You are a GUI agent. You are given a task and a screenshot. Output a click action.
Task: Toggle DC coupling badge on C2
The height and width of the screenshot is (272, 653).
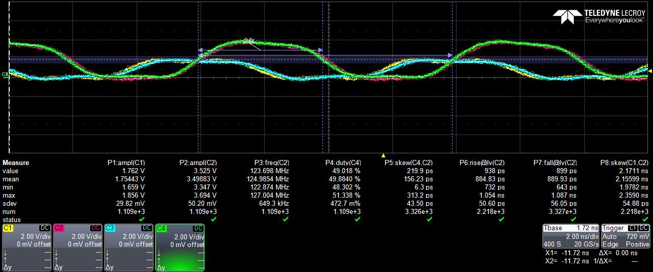pos(95,228)
